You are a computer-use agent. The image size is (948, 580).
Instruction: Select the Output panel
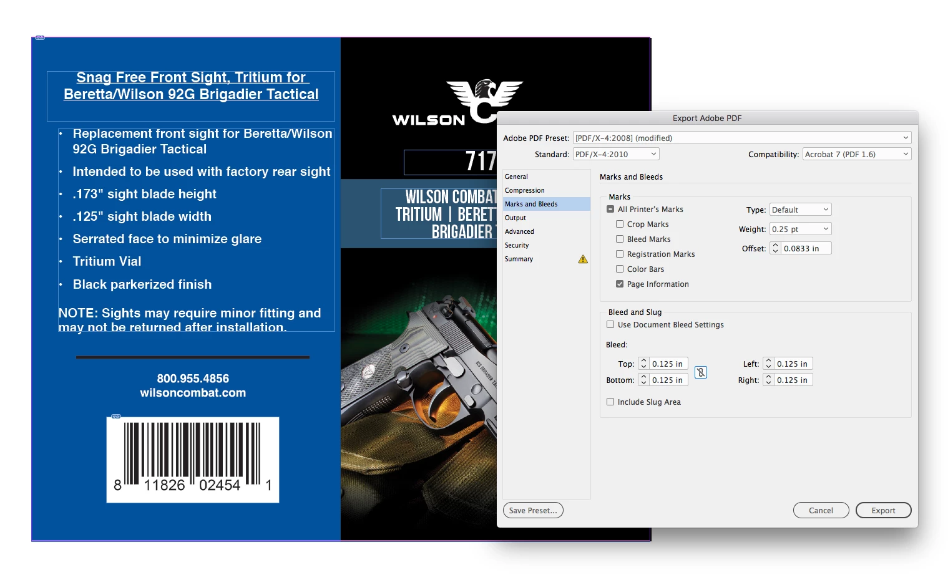point(547,218)
